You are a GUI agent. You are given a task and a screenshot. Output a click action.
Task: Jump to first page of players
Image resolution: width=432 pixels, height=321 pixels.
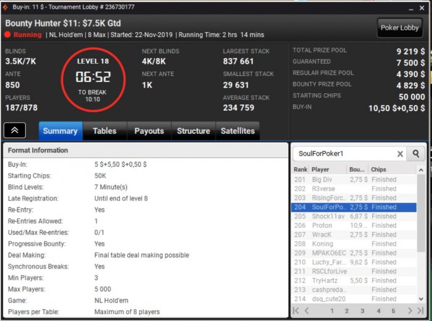(296, 311)
